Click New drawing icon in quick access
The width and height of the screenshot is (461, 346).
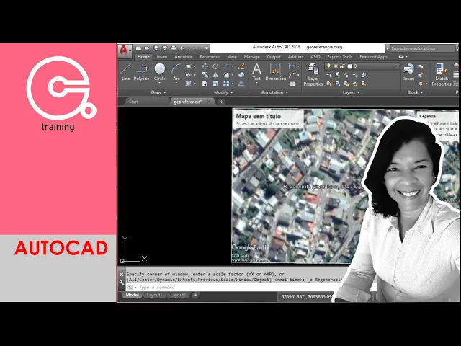click(x=138, y=48)
